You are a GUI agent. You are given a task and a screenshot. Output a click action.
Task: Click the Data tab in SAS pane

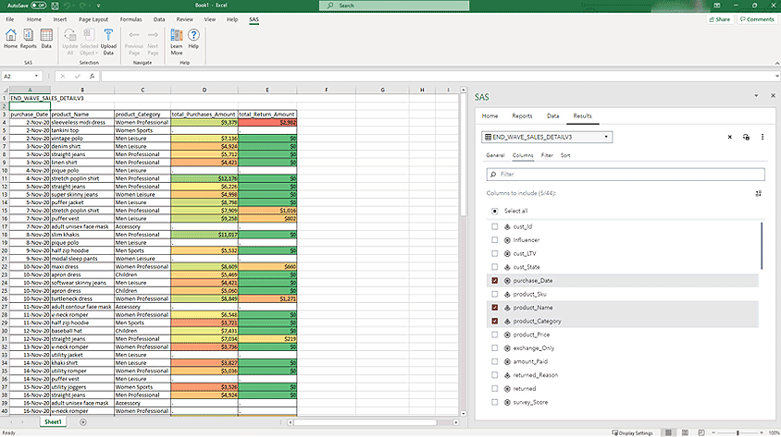[552, 115]
